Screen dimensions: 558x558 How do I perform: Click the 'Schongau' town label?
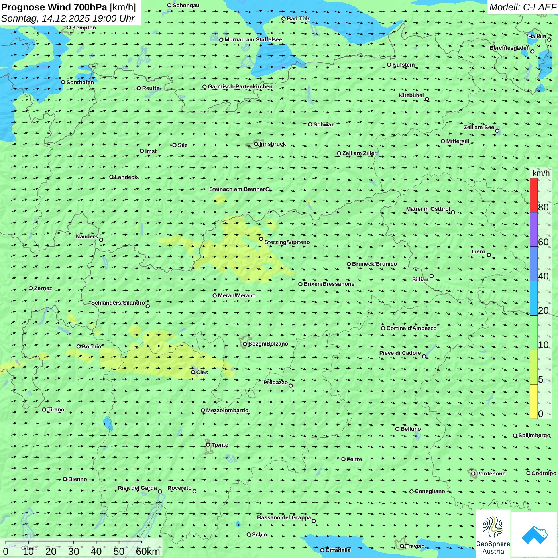pyautogui.click(x=186, y=5)
